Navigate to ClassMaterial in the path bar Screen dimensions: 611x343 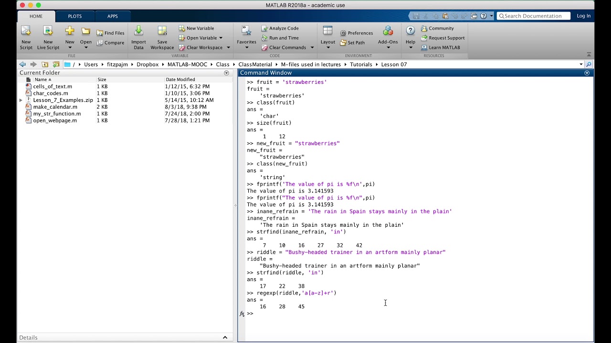tap(255, 64)
